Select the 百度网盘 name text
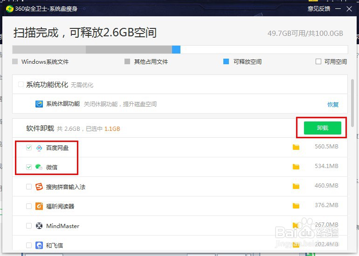This screenshot has width=359, height=256. 57,148
